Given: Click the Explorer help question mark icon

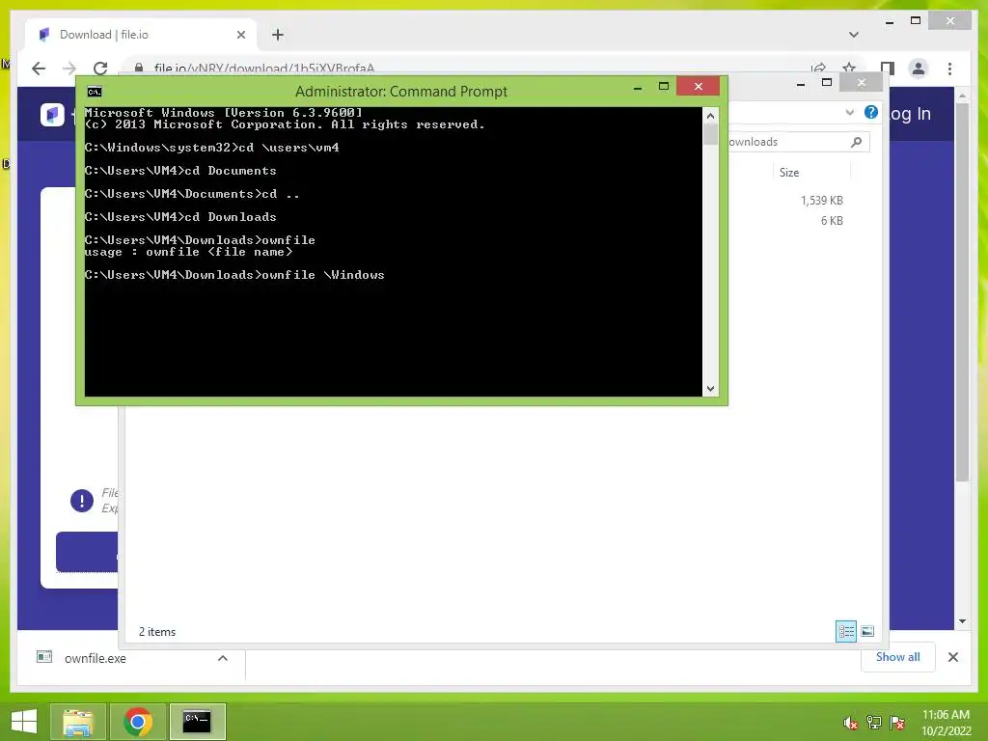Looking at the screenshot, I should pyautogui.click(x=871, y=112).
